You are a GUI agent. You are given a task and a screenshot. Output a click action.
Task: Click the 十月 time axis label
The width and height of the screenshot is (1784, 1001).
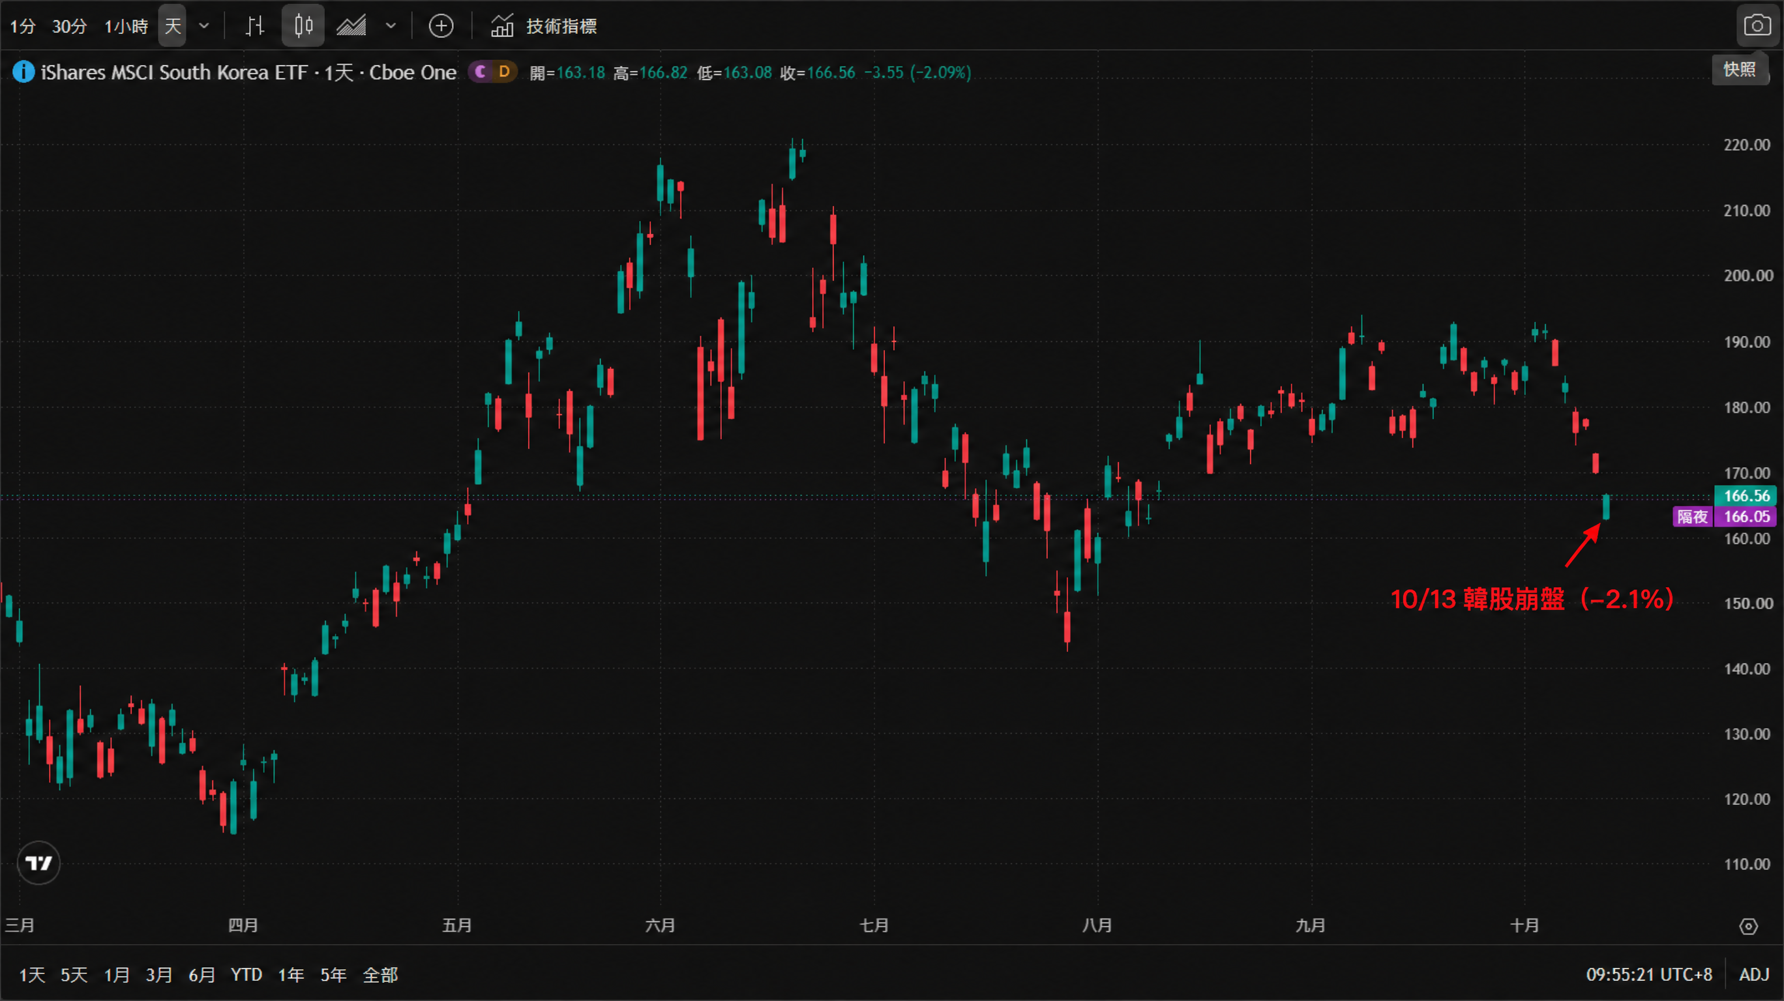tap(1524, 925)
